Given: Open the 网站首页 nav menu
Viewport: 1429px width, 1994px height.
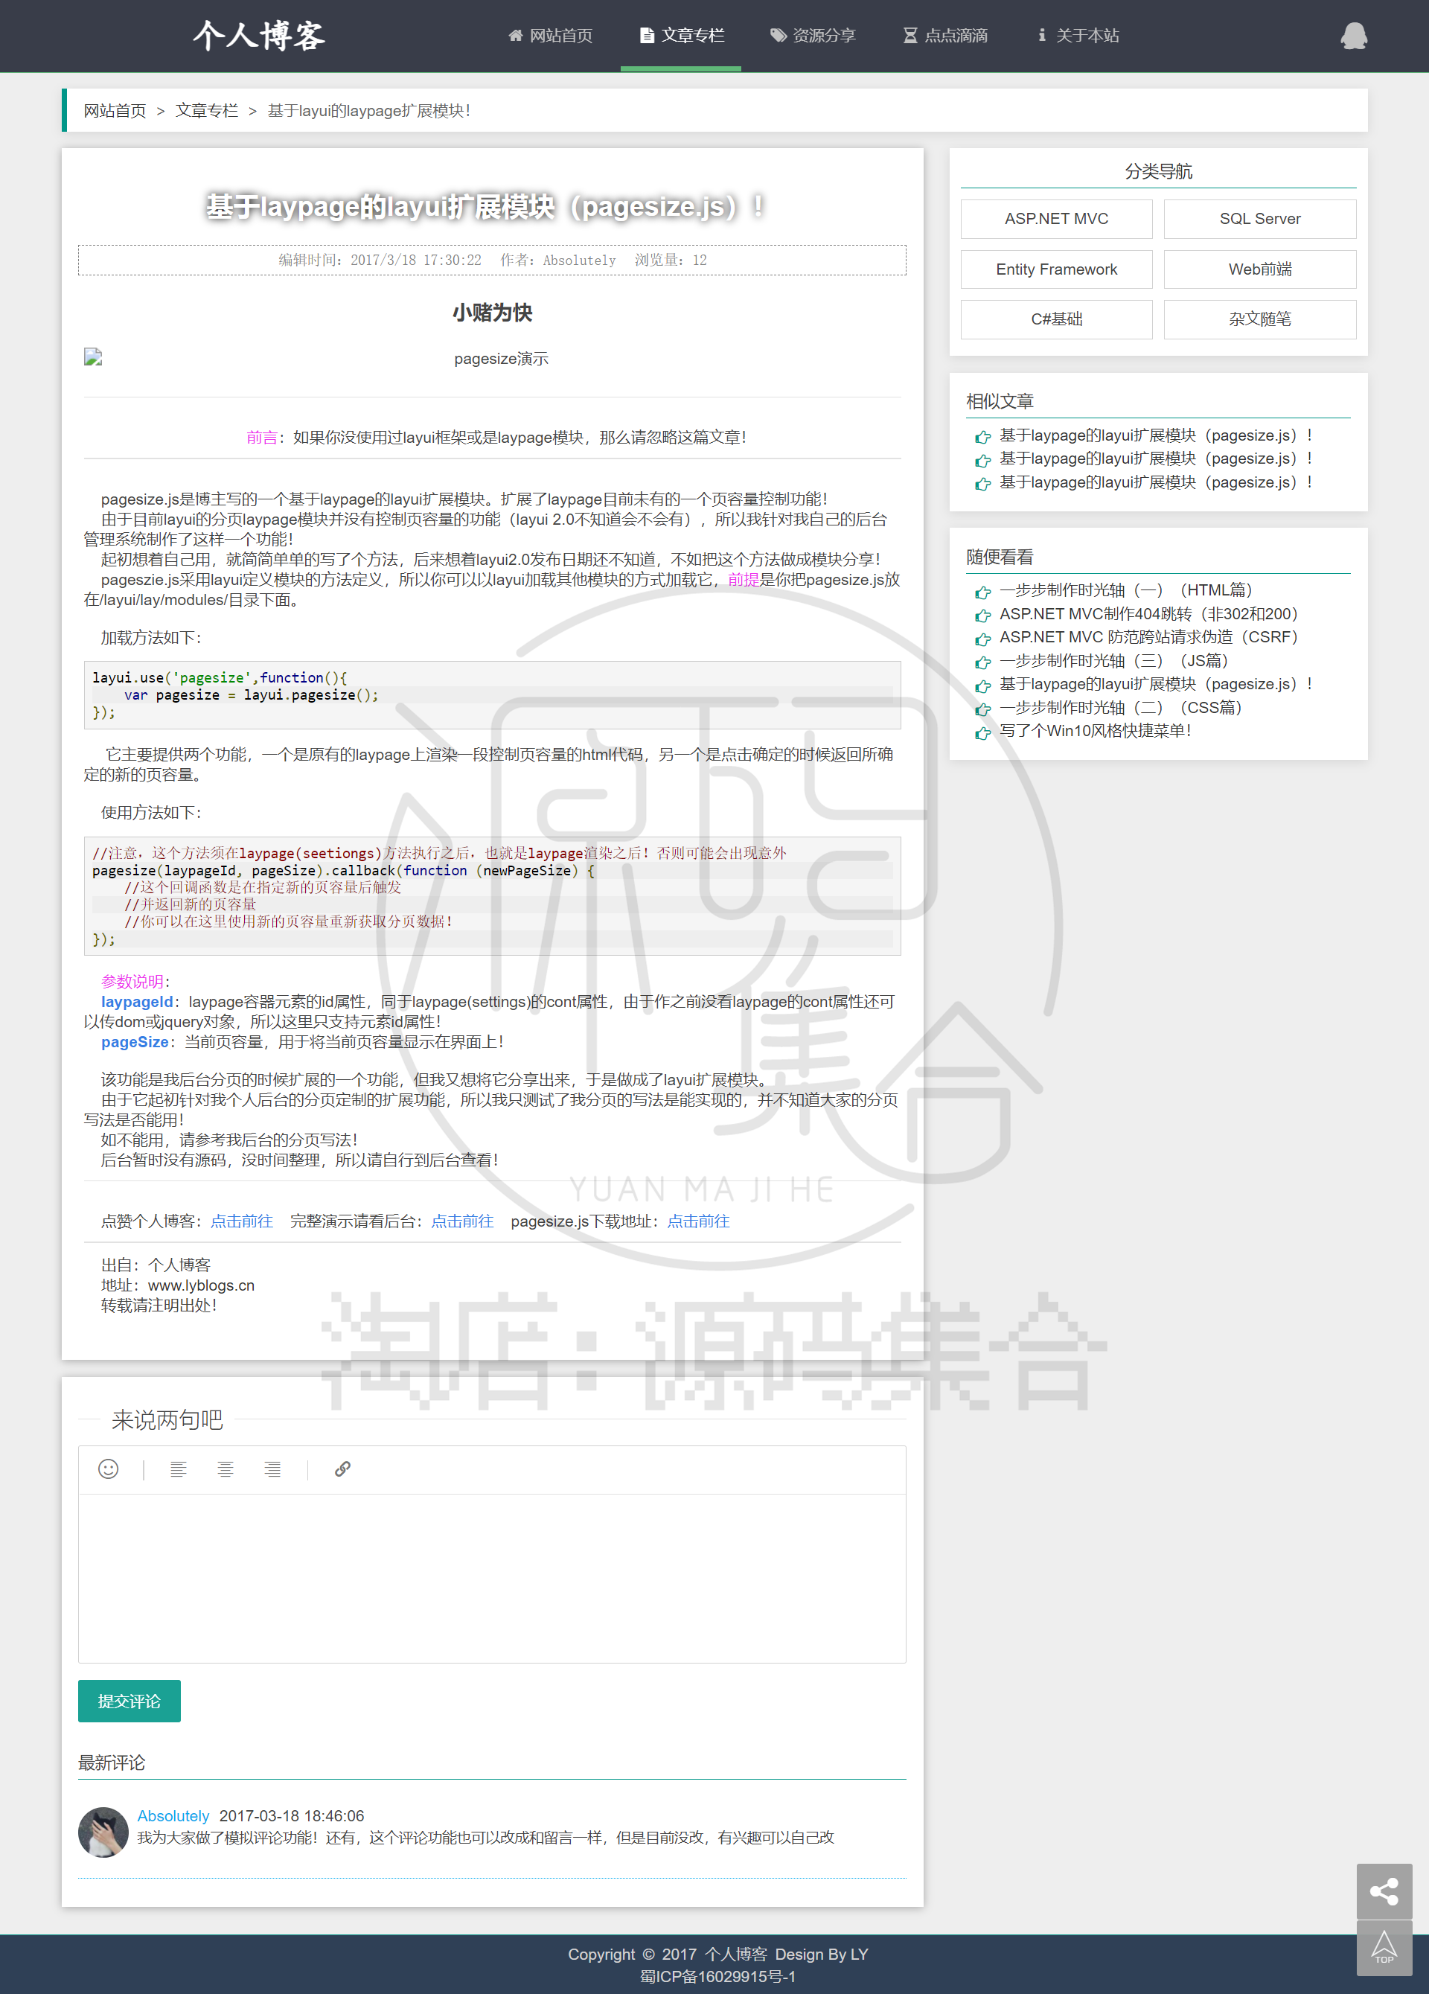Looking at the screenshot, I should (x=551, y=36).
